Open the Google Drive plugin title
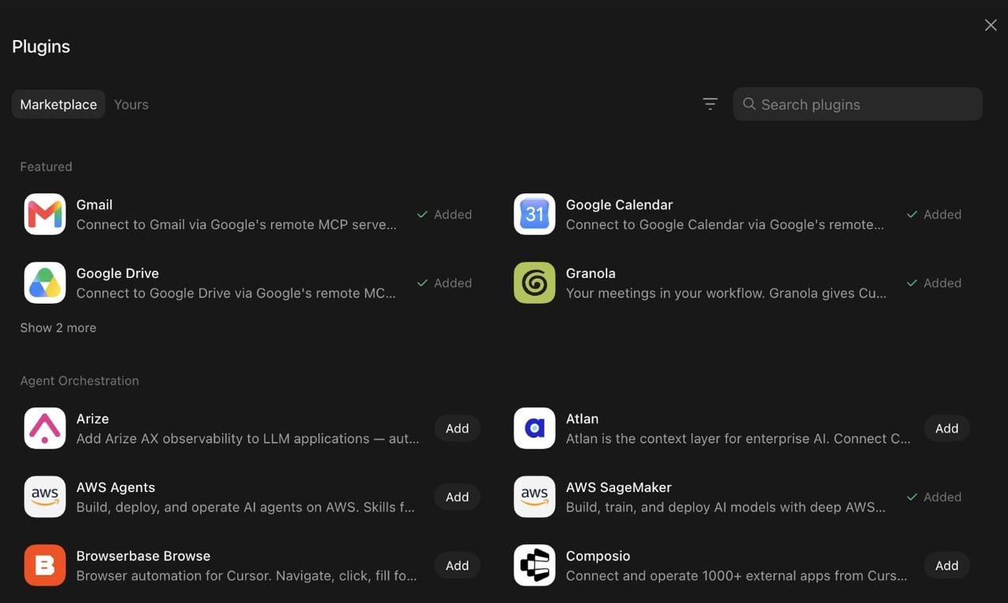Screen dimensions: 1008x603 (117, 273)
